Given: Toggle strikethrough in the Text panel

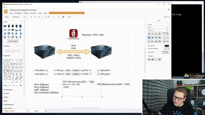Looking at the screenshot, I should (x=160, y=34).
